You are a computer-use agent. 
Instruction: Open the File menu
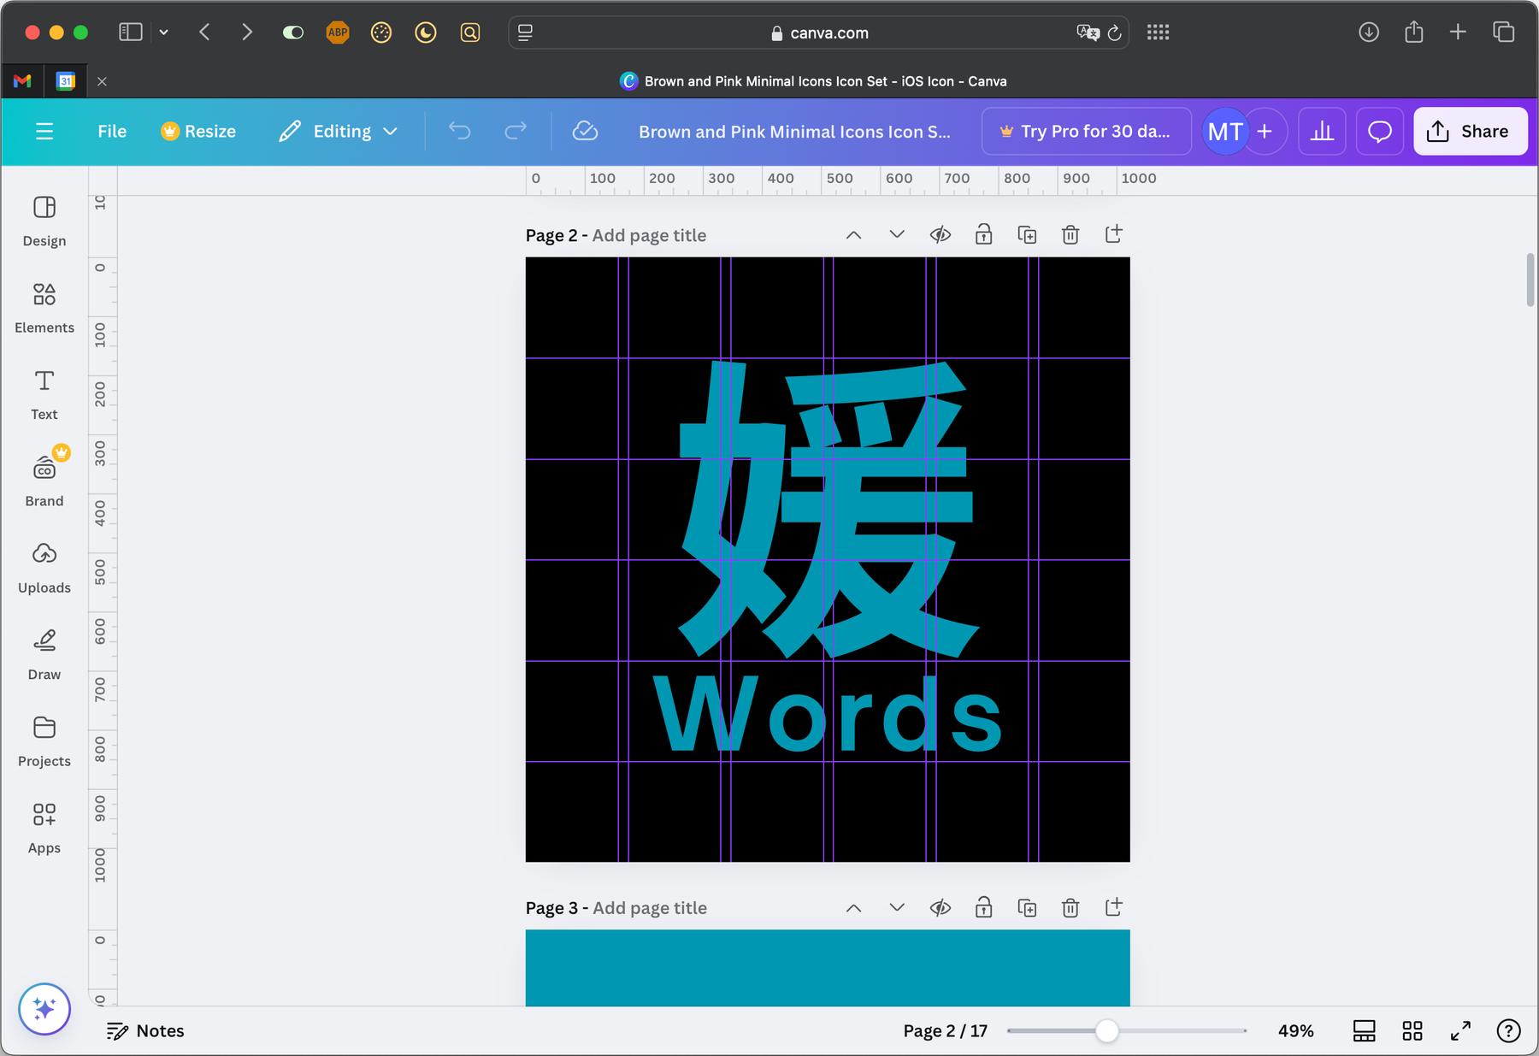click(111, 131)
